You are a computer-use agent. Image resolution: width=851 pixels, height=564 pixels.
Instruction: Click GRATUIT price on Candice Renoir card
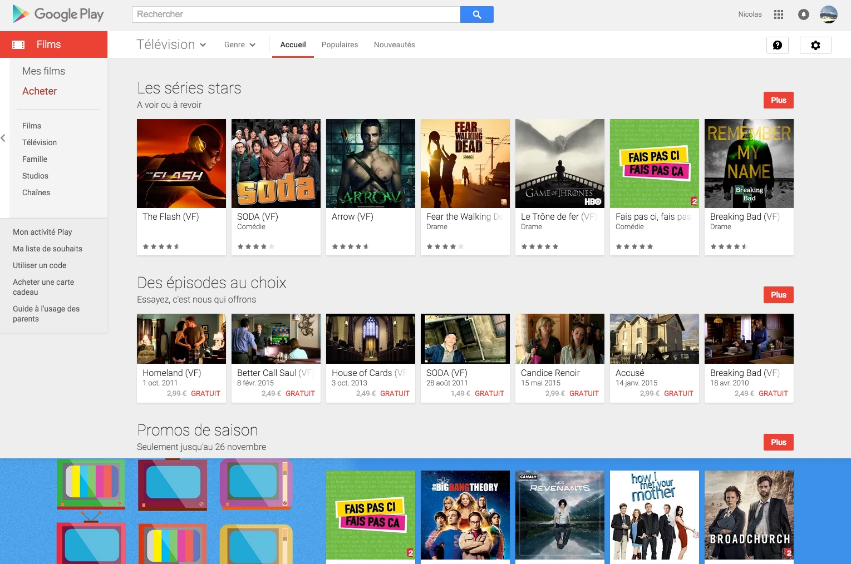[584, 393]
